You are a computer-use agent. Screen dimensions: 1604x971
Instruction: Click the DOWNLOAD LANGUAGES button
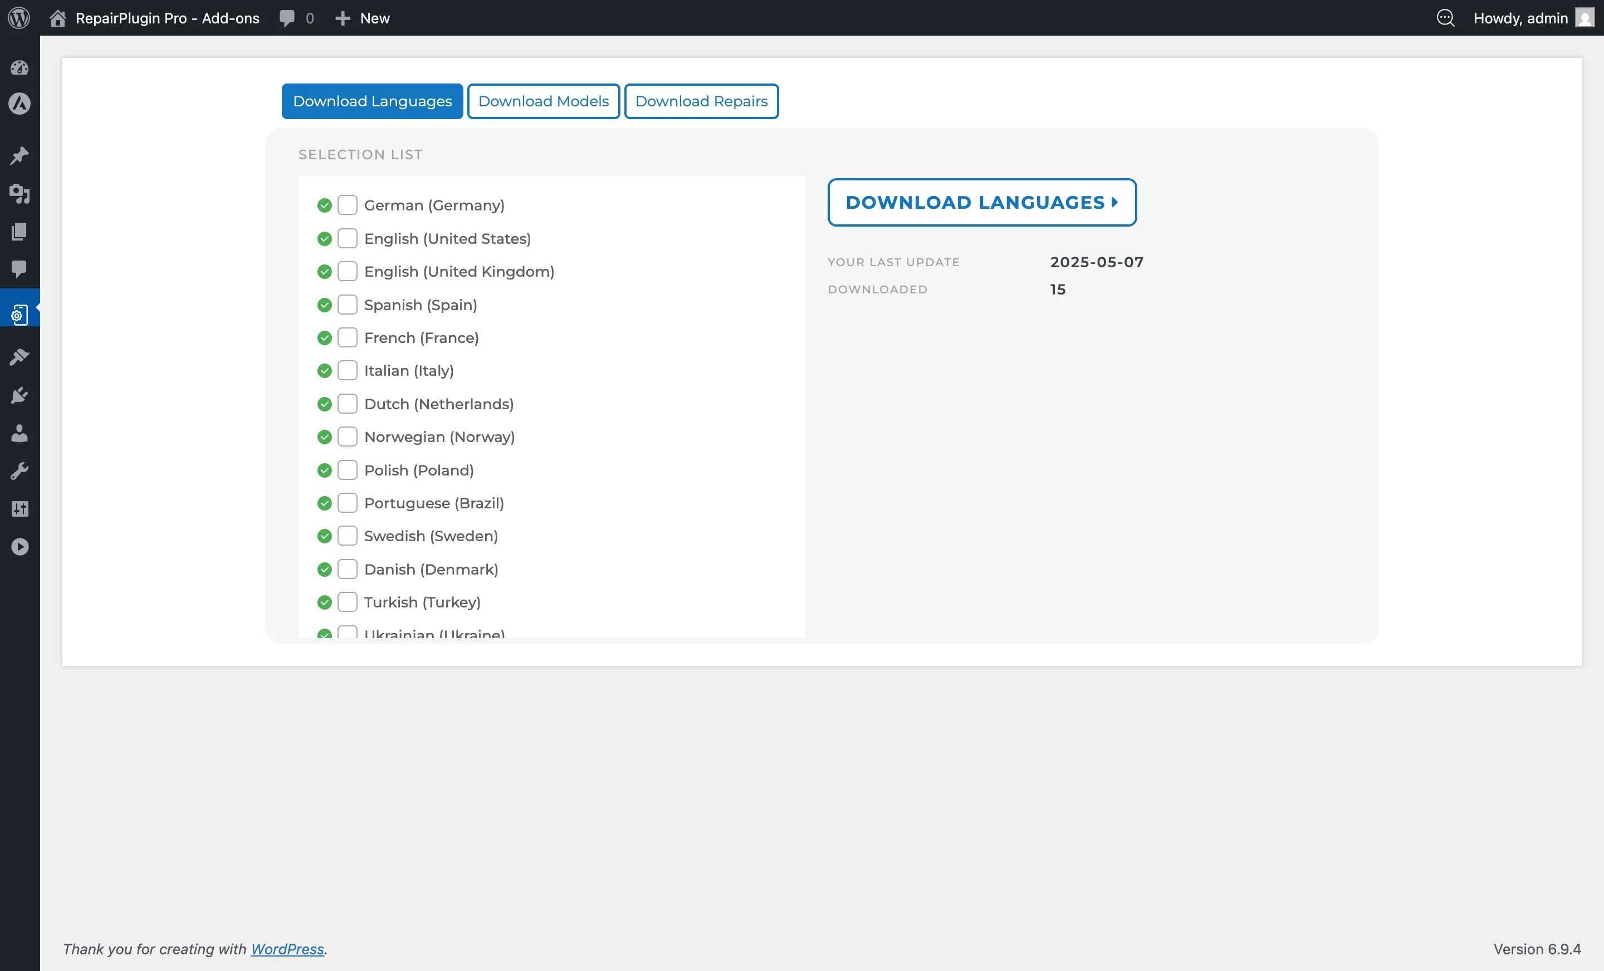(x=982, y=202)
